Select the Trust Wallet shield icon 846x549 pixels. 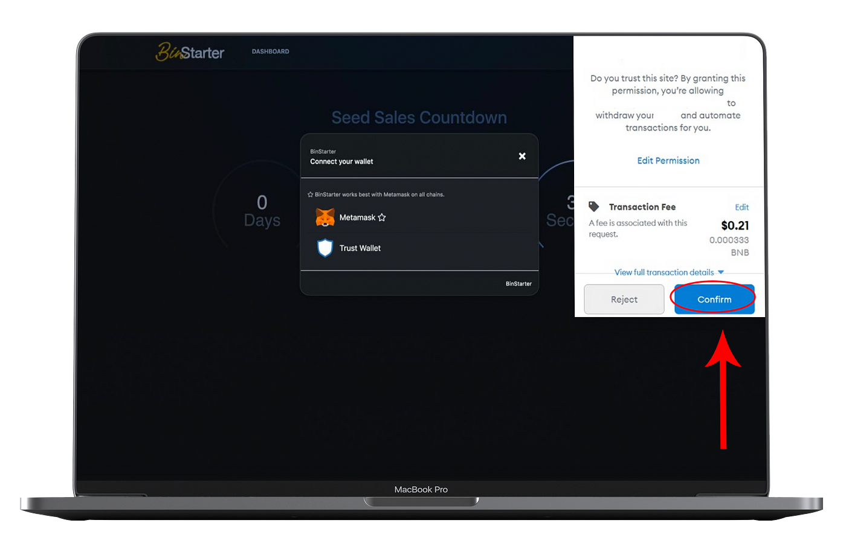pyautogui.click(x=325, y=248)
